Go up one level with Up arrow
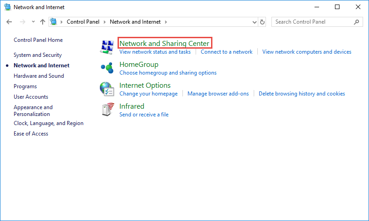This screenshot has width=369, height=221. [43, 22]
